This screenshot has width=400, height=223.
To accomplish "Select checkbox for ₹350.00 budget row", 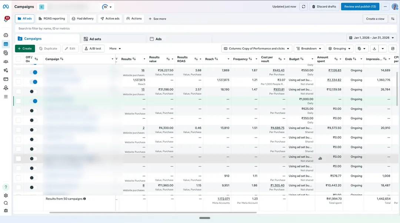I will coord(19,120).
